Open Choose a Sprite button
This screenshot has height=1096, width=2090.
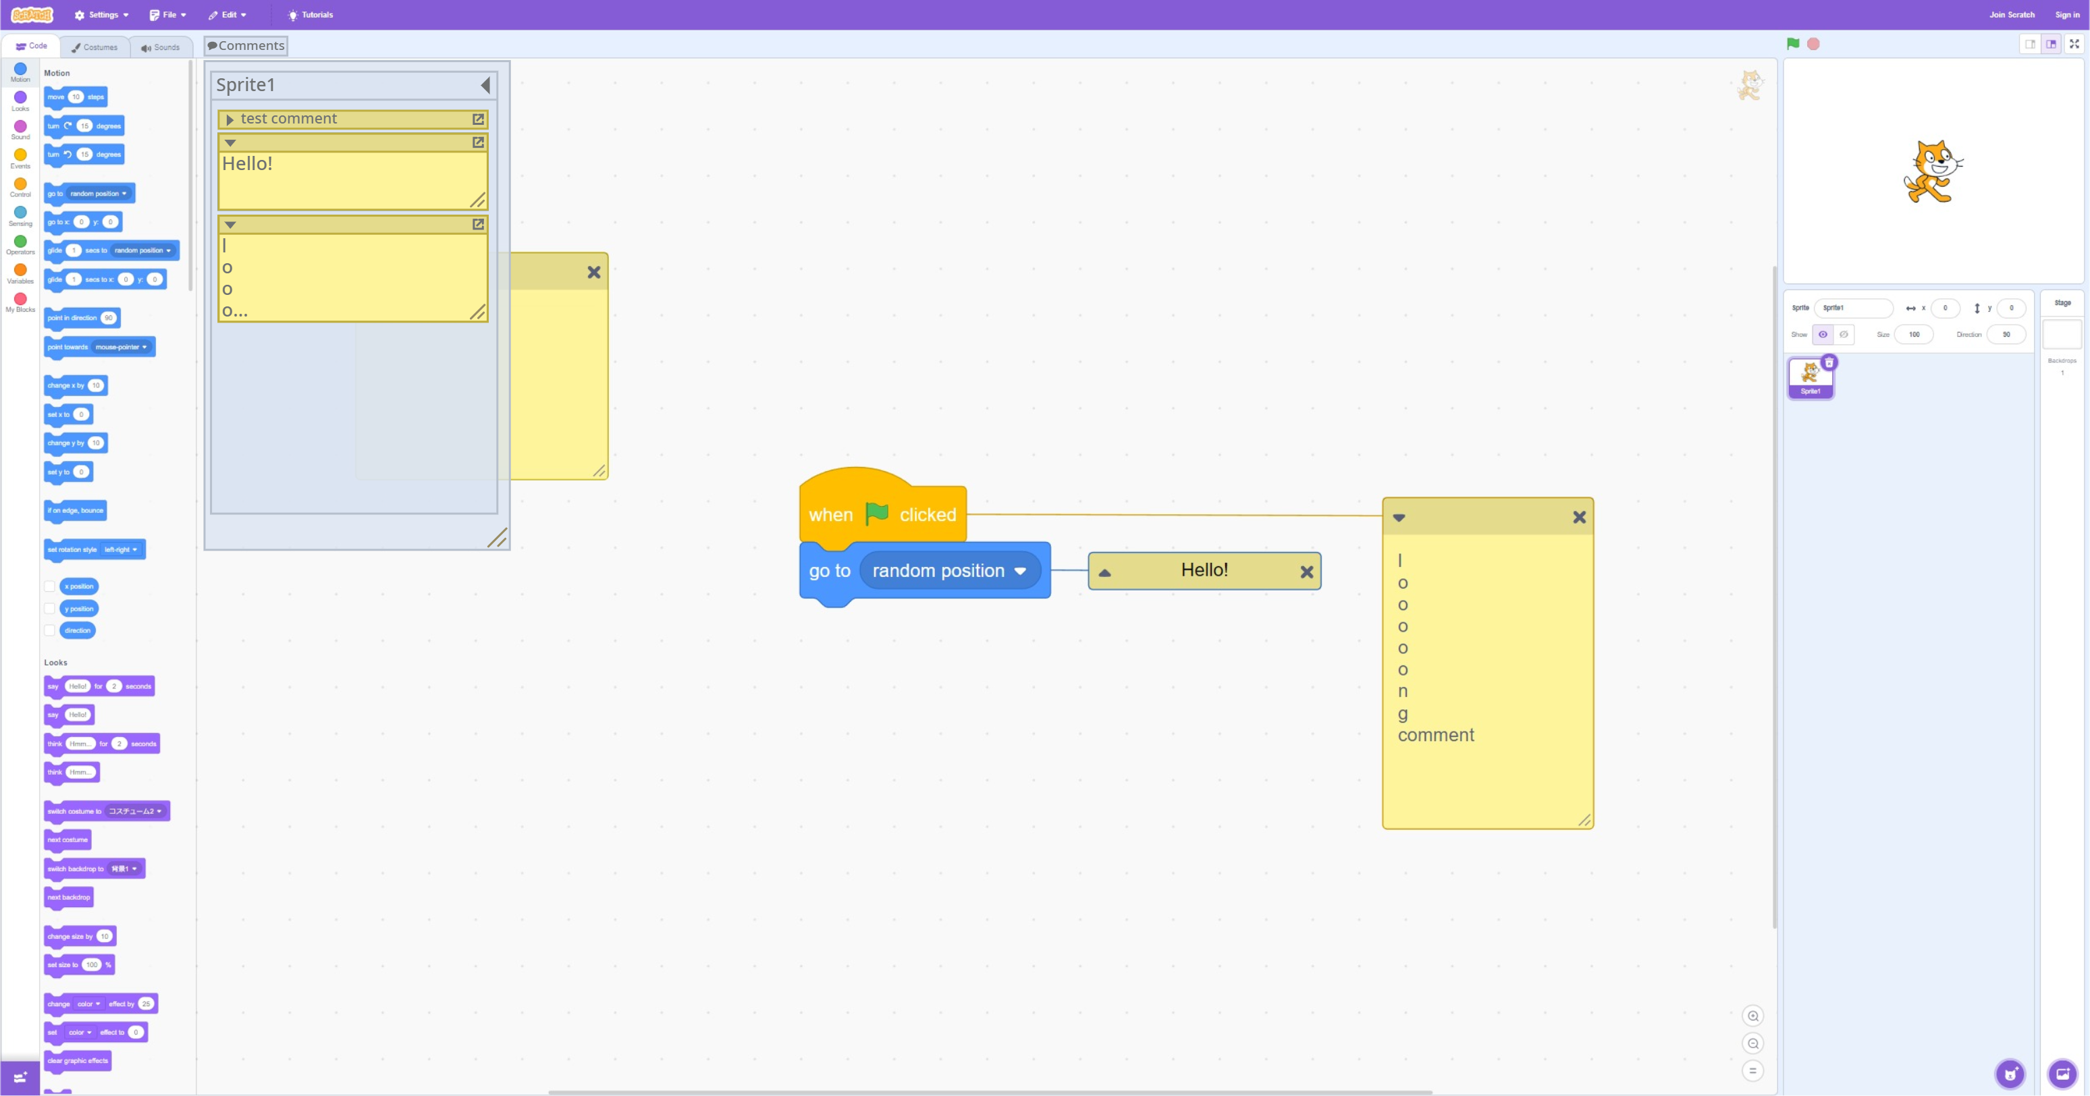pos(2010,1074)
